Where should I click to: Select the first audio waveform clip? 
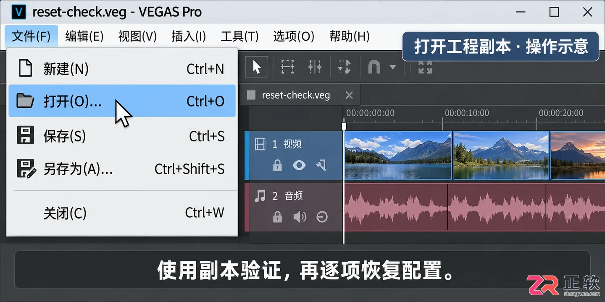click(x=396, y=207)
